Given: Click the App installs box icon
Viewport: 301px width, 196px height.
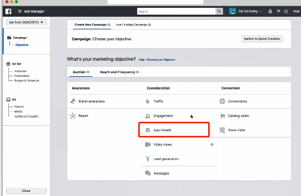Looking at the screenshot, I should point(148,130).
